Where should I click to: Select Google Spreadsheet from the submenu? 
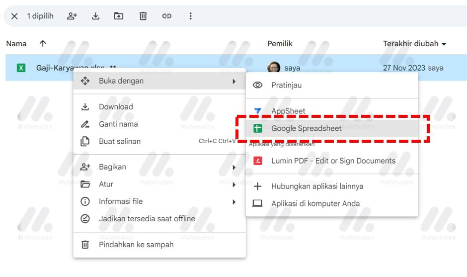tap(306, 128)
